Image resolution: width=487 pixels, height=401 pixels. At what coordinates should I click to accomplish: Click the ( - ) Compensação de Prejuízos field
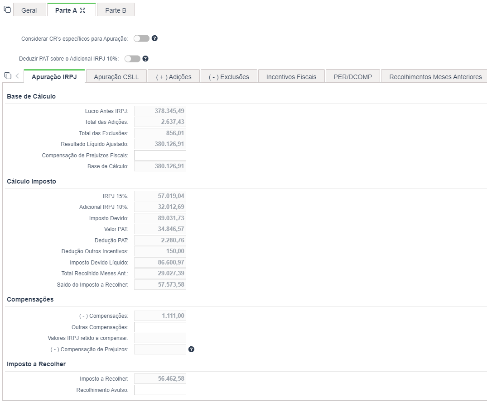click(160, 349)
